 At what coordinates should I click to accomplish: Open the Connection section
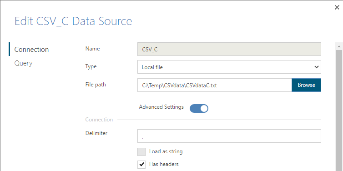31,50
